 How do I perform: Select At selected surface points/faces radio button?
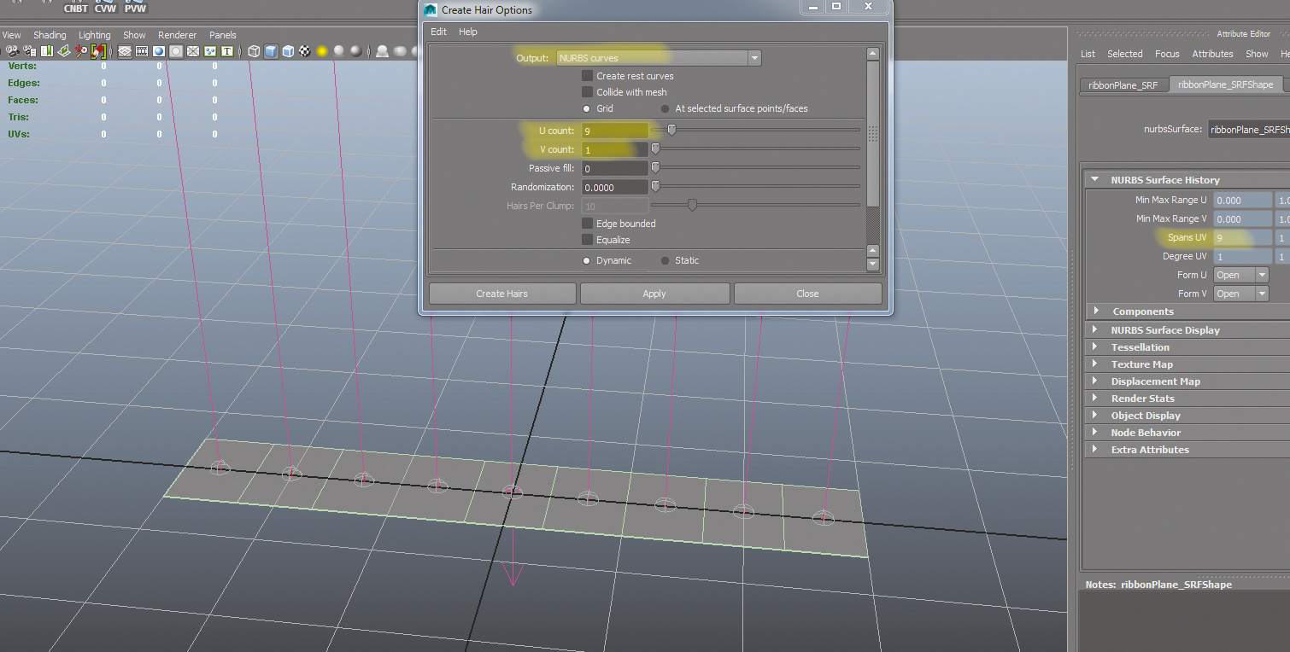[x=665, y=108]
